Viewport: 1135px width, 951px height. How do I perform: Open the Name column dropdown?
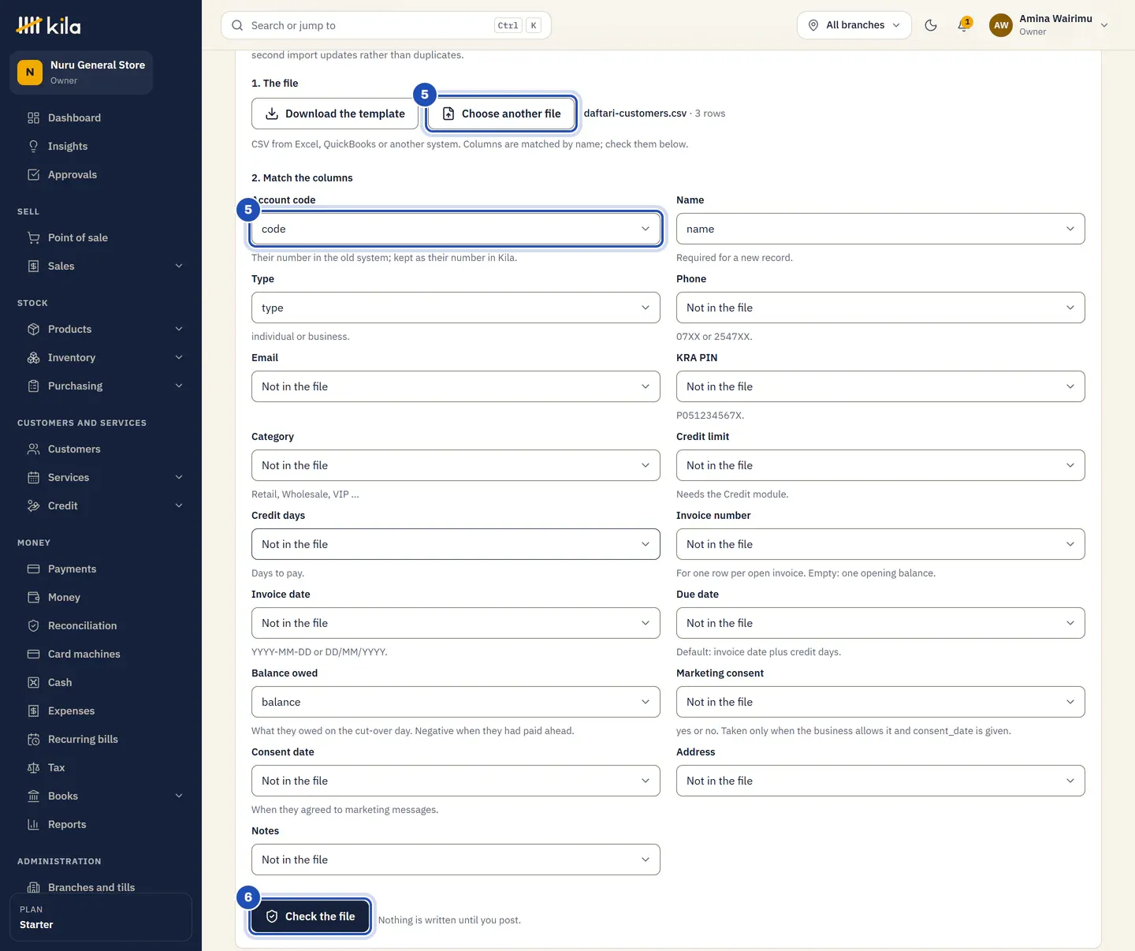880,229
